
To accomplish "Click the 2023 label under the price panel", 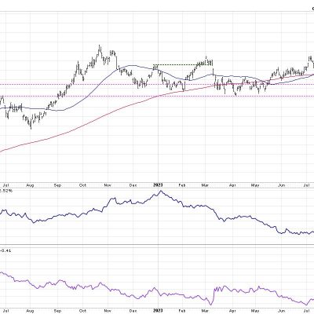I will (x=158, y=185).
